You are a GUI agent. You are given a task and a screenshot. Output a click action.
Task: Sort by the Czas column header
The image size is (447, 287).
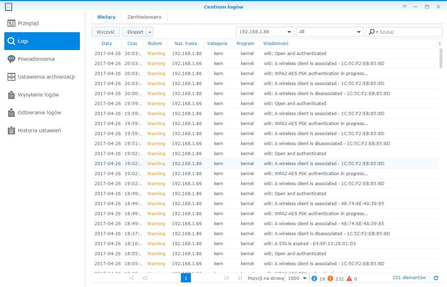pos(132,44)
